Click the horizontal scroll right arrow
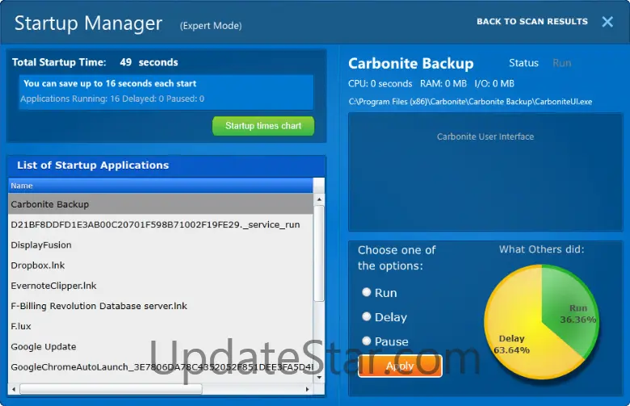Image resolution: width=630 pixels, height=406 pixels. (x=308, y=389)
